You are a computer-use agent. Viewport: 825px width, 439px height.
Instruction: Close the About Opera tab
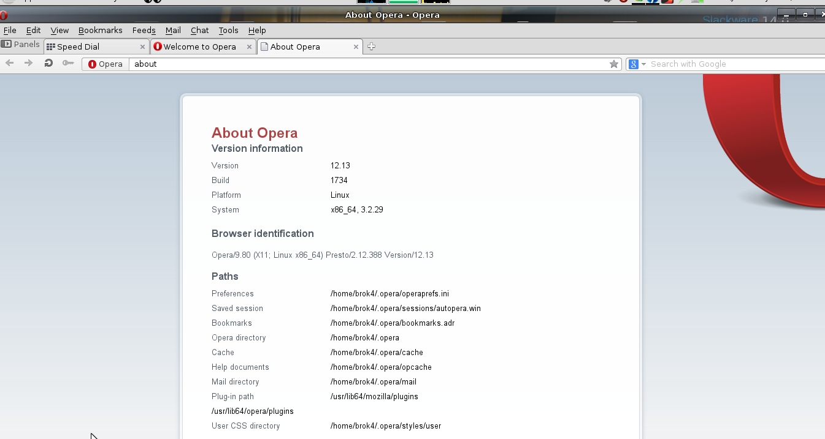point(356,47)
